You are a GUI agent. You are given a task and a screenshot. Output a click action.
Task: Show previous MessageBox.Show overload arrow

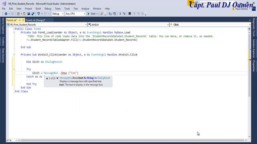(x=47, y=78)
